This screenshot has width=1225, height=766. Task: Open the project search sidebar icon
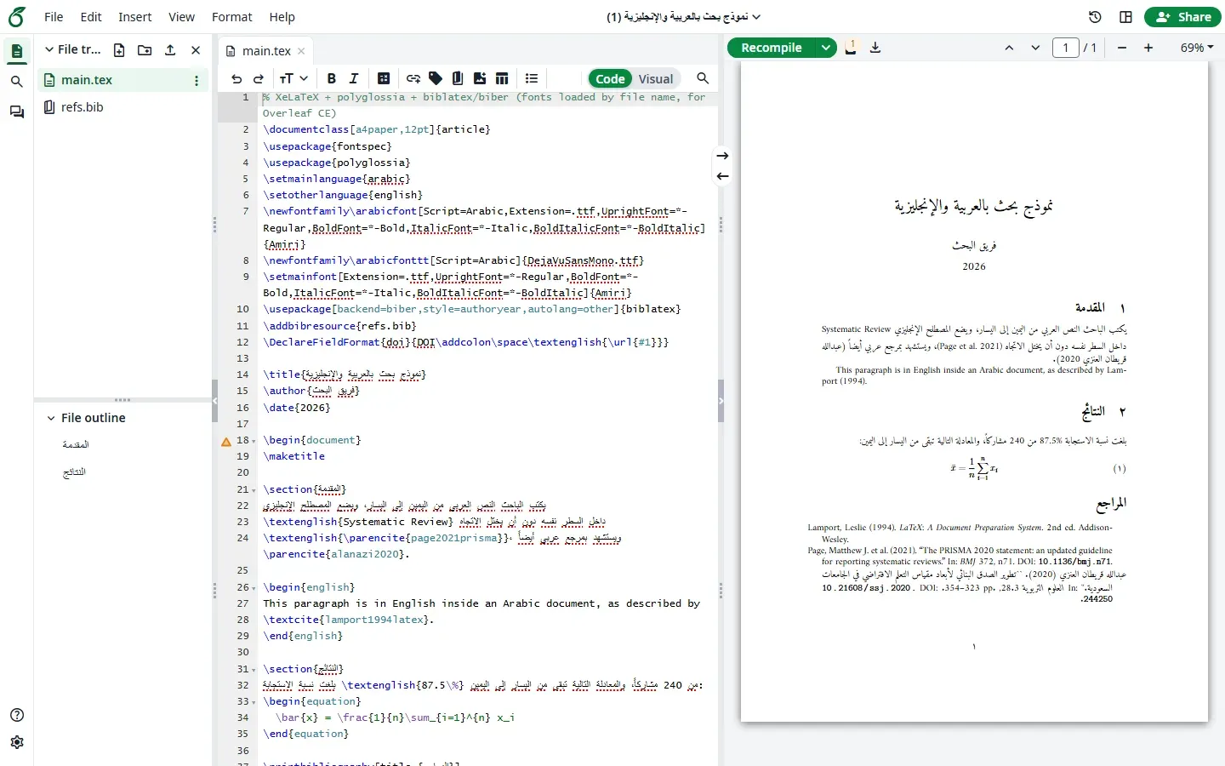tap(16, 82)
